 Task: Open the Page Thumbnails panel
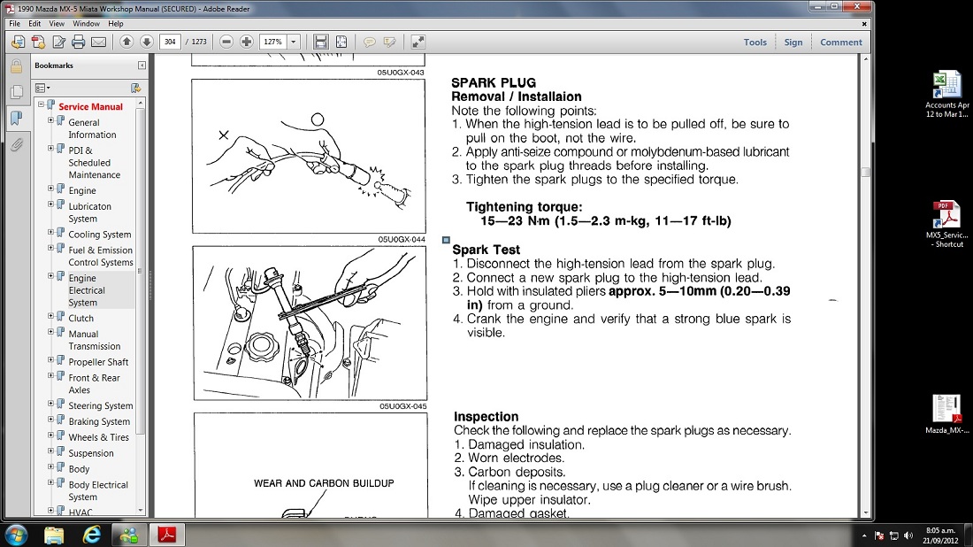tap(17, 92)
